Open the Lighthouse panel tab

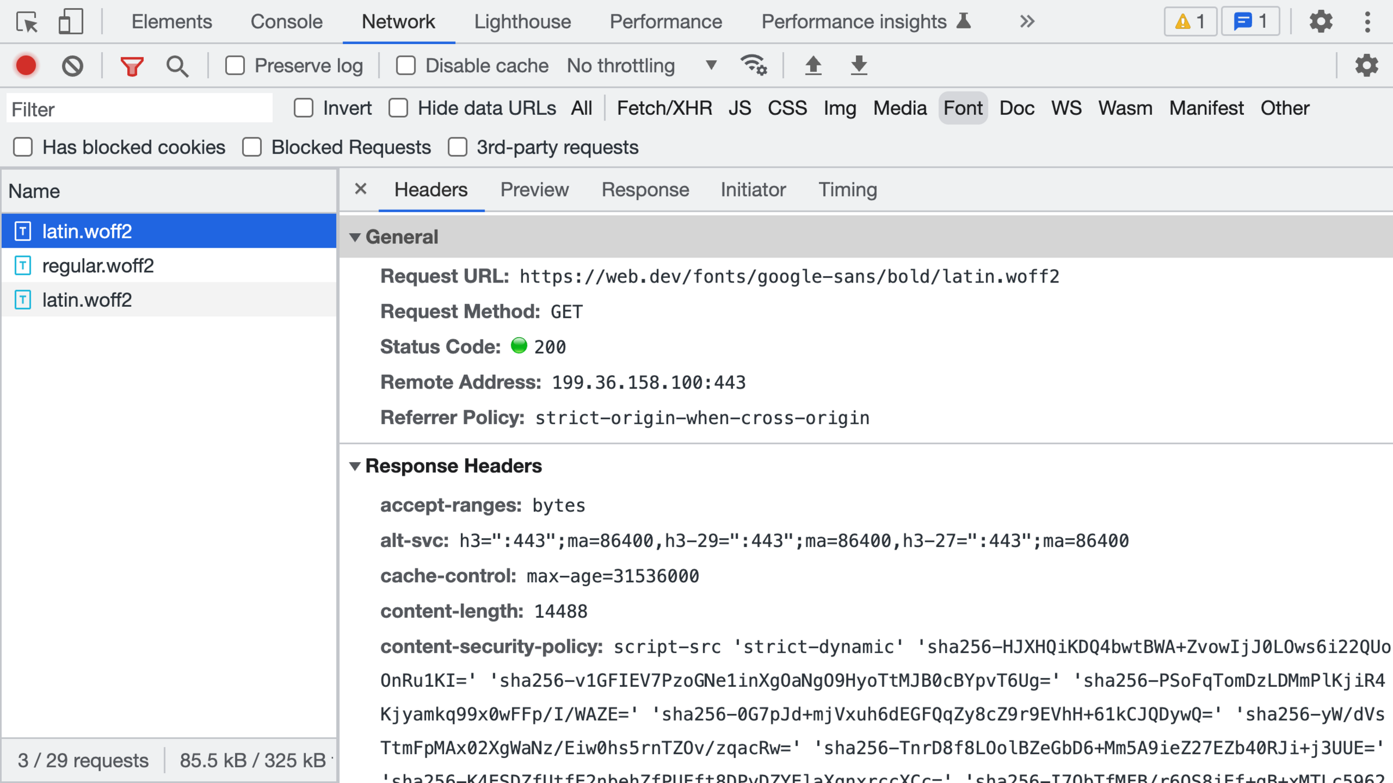(522, 22)
